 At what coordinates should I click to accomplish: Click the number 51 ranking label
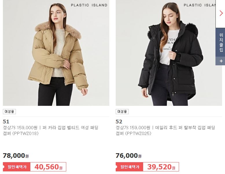pyautogui.click(x=6, y=121)
